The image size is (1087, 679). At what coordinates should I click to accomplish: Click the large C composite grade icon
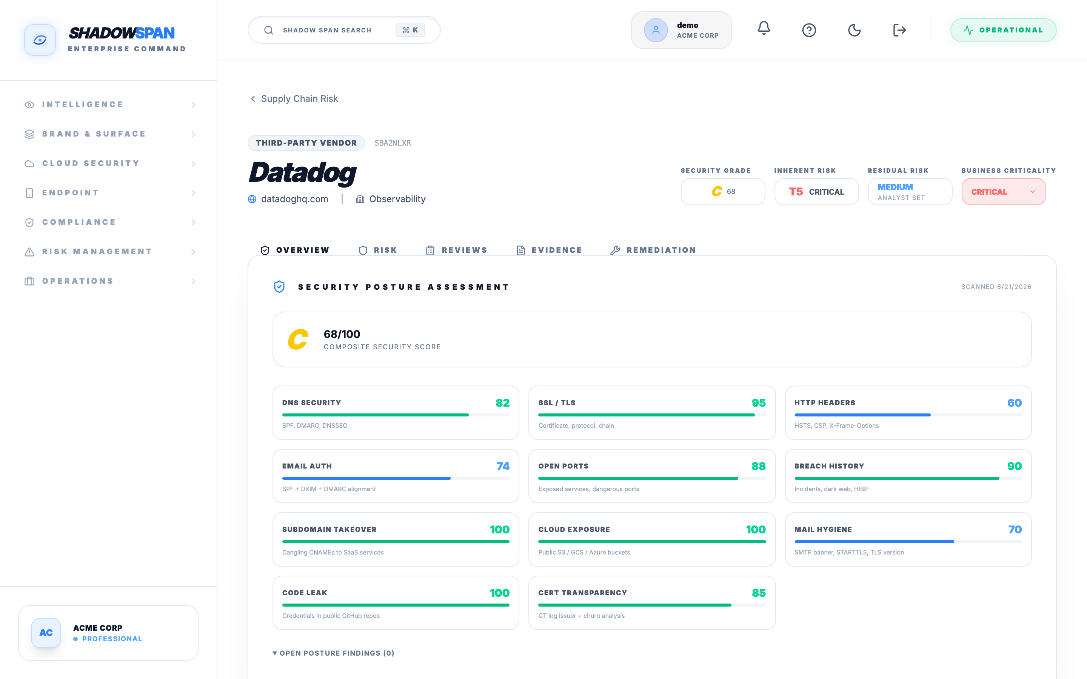click(x=298, y=339)
